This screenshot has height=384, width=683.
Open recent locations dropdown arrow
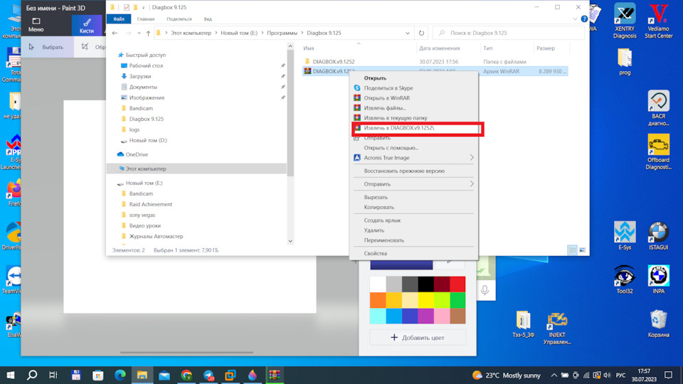click(x=139, y=33)
